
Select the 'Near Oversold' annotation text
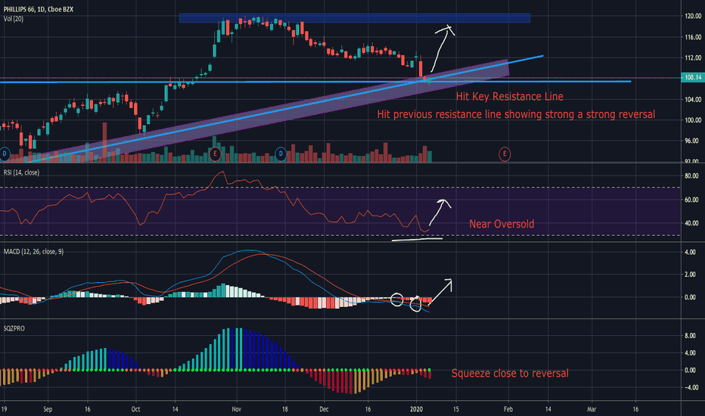[x=502, y=224]
